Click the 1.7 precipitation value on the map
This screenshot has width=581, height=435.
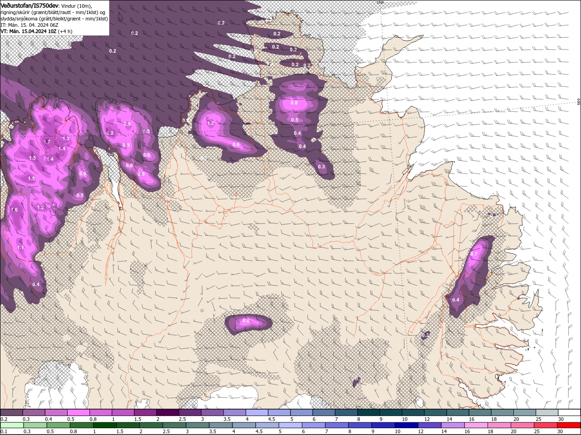click(47, 142)
